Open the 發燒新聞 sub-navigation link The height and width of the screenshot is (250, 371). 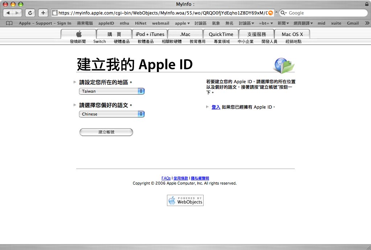pyautogui.click(x=78, y=41)
